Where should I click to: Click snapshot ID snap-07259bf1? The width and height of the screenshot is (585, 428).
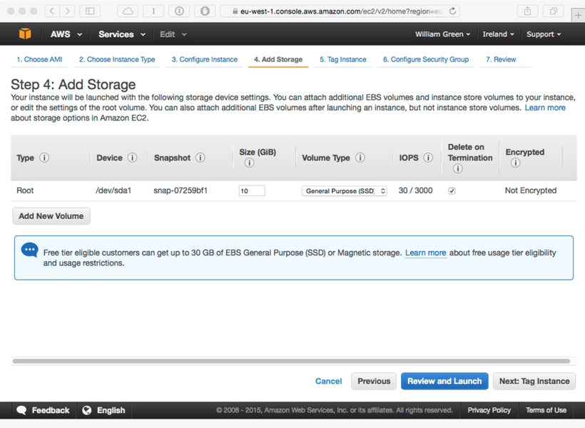click(x=180, y=190)
